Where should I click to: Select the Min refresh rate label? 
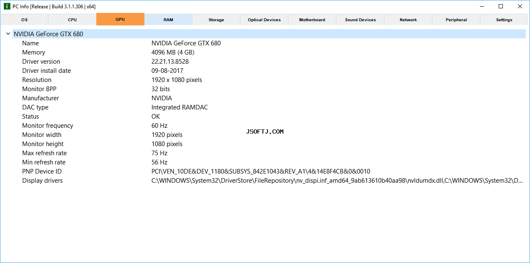[x=44, y=162]
